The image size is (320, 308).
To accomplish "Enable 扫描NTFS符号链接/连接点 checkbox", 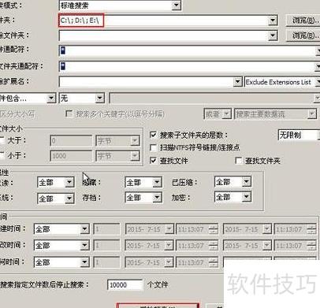I will tap(153, 147).
